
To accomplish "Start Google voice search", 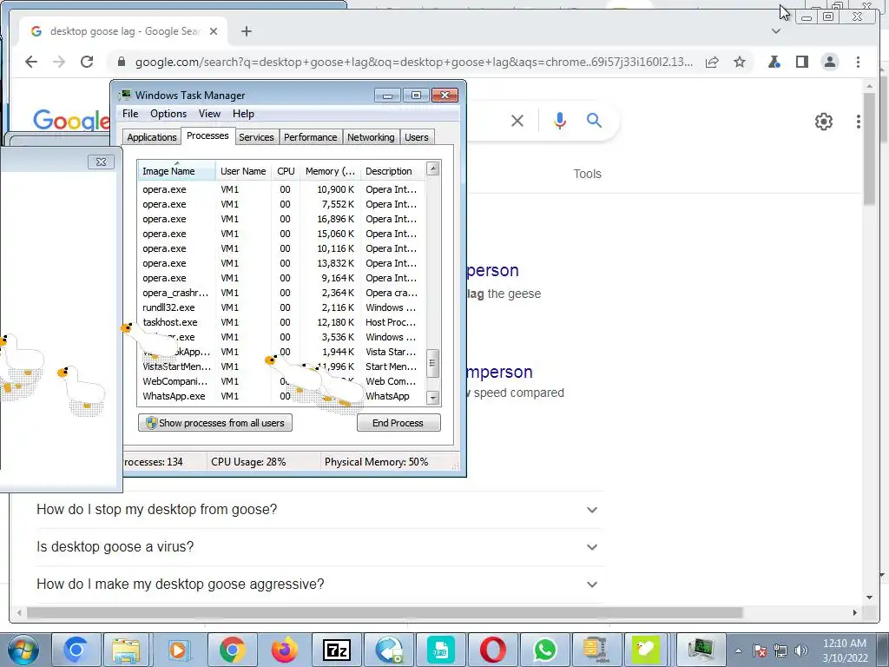I will [560, 120].
